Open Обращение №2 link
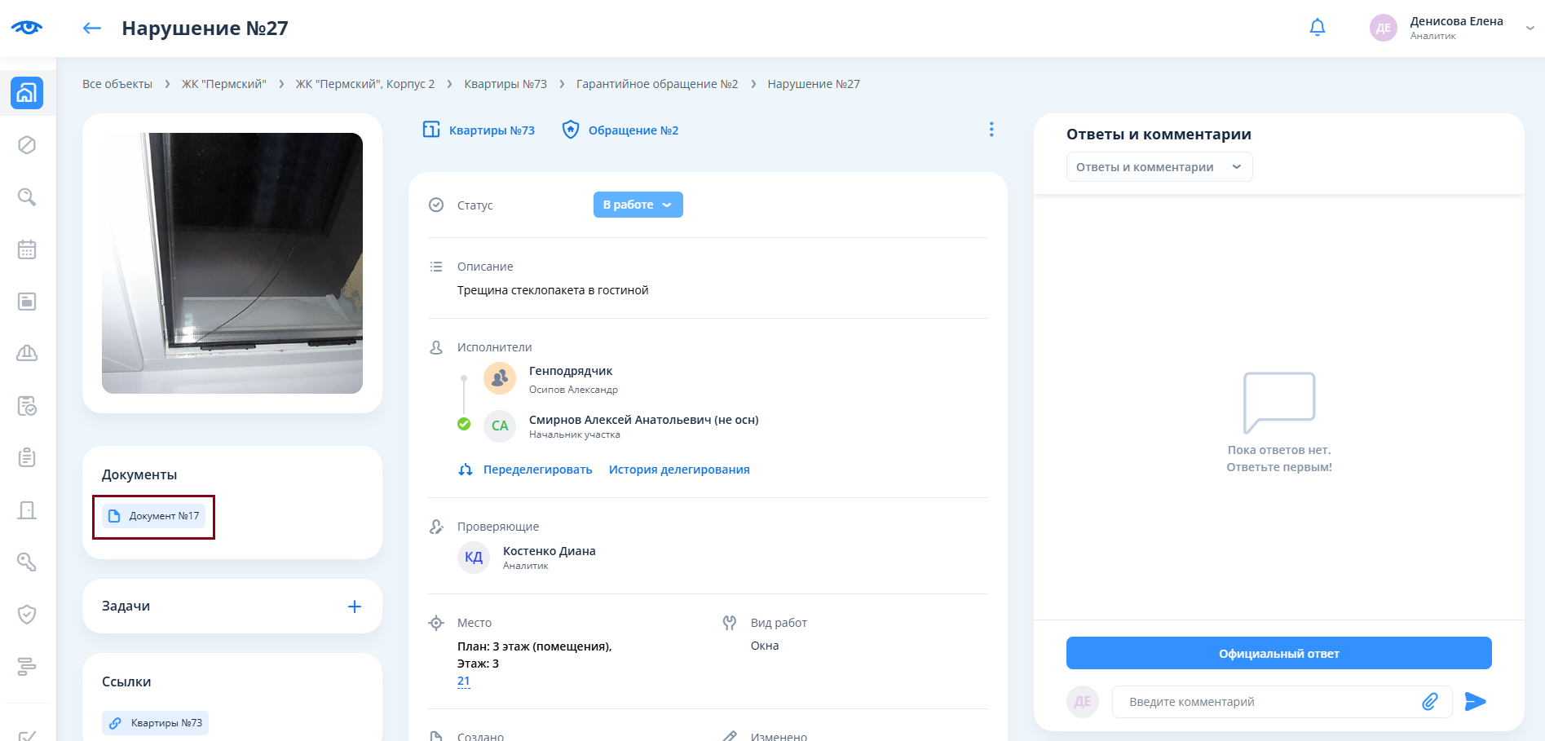 point(633,130)
